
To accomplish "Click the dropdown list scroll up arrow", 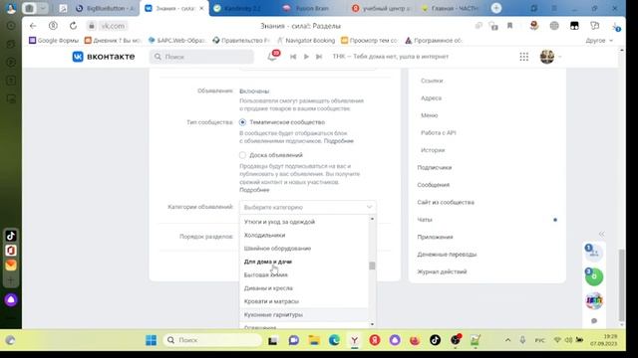I will pos(372,219).
